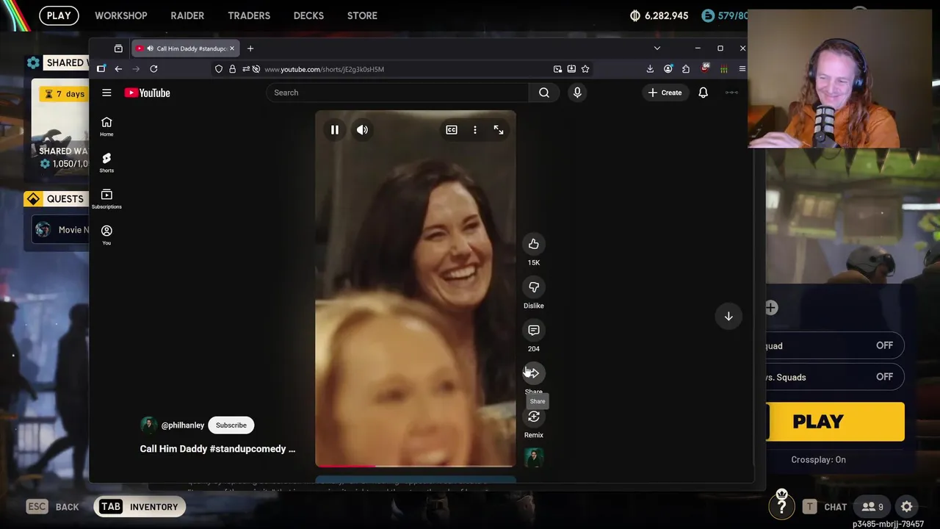The width and height of the screenshot is (940, 529).
Task: Pause the YouTube Short video
Action: click(334, 130)
